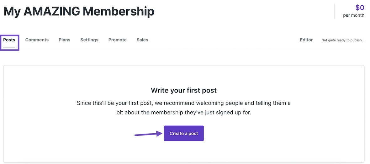The image size is (370, 164).
Task: Click the active underline beneath Posts
Action: [x=9, y=47]
